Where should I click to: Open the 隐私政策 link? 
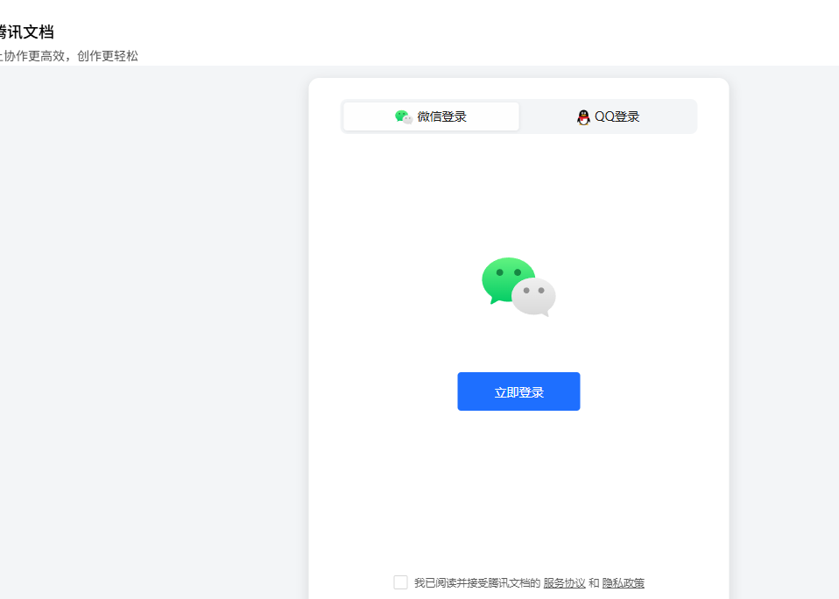[623, 583]
